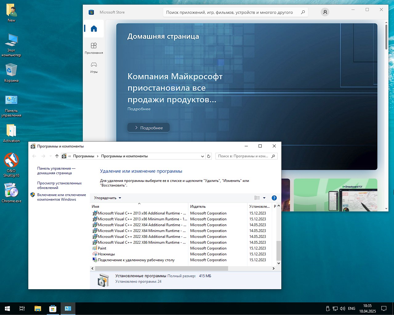Expand the Упорядочить dropdown
The height and width of the screenshot is (315, 394).
tap(108, 198)
